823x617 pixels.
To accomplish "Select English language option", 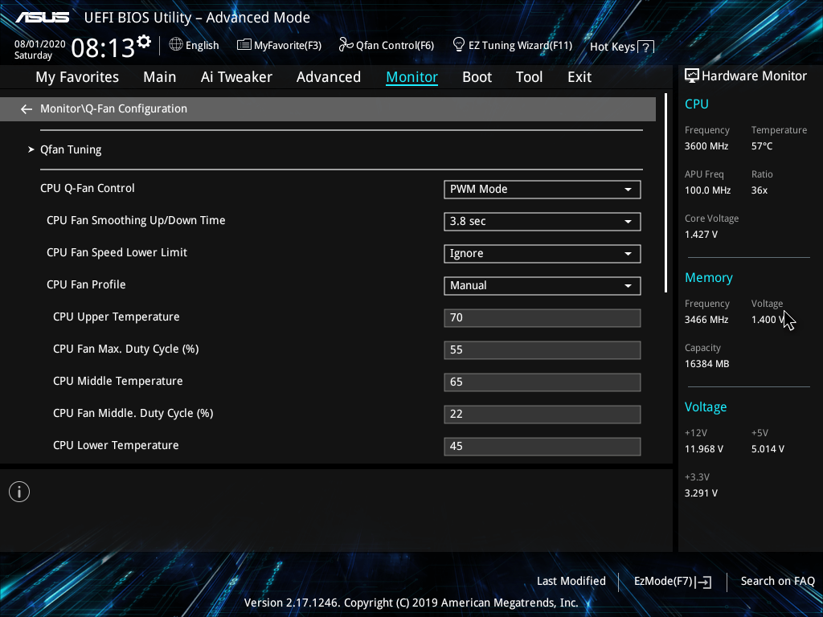I will coord(202,46).
